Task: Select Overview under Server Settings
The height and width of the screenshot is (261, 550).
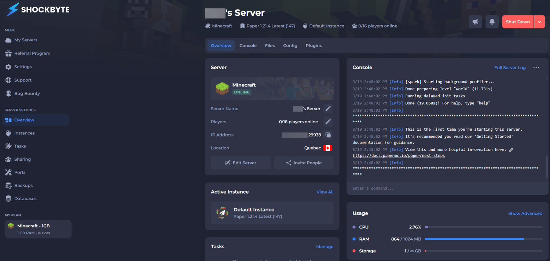Action: (x=36, y=120)
